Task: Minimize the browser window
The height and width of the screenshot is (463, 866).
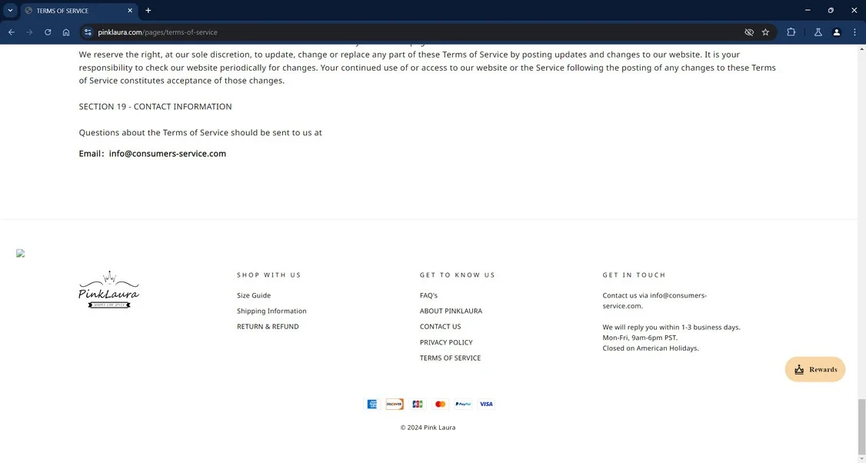Action: tap(808, 11)
